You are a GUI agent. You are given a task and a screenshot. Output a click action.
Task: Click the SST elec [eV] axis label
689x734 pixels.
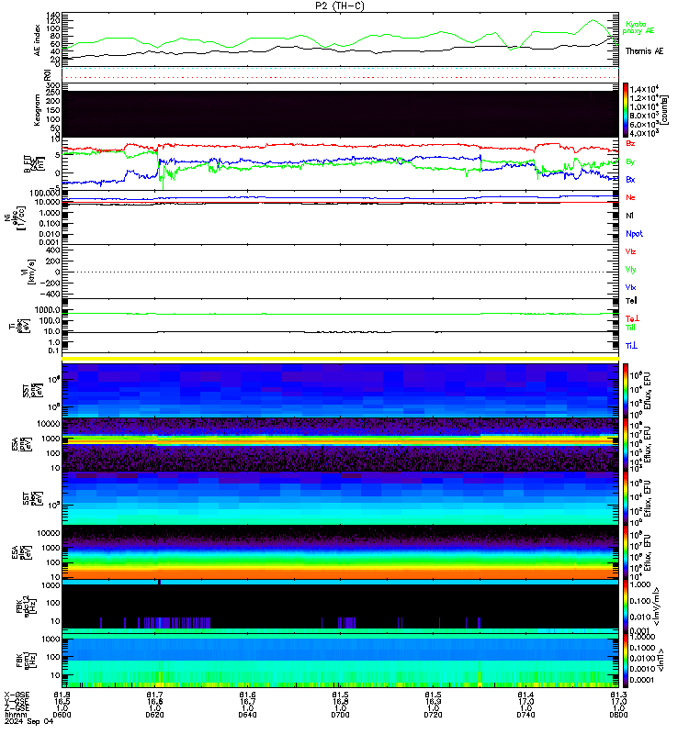[x=32, y=498]
